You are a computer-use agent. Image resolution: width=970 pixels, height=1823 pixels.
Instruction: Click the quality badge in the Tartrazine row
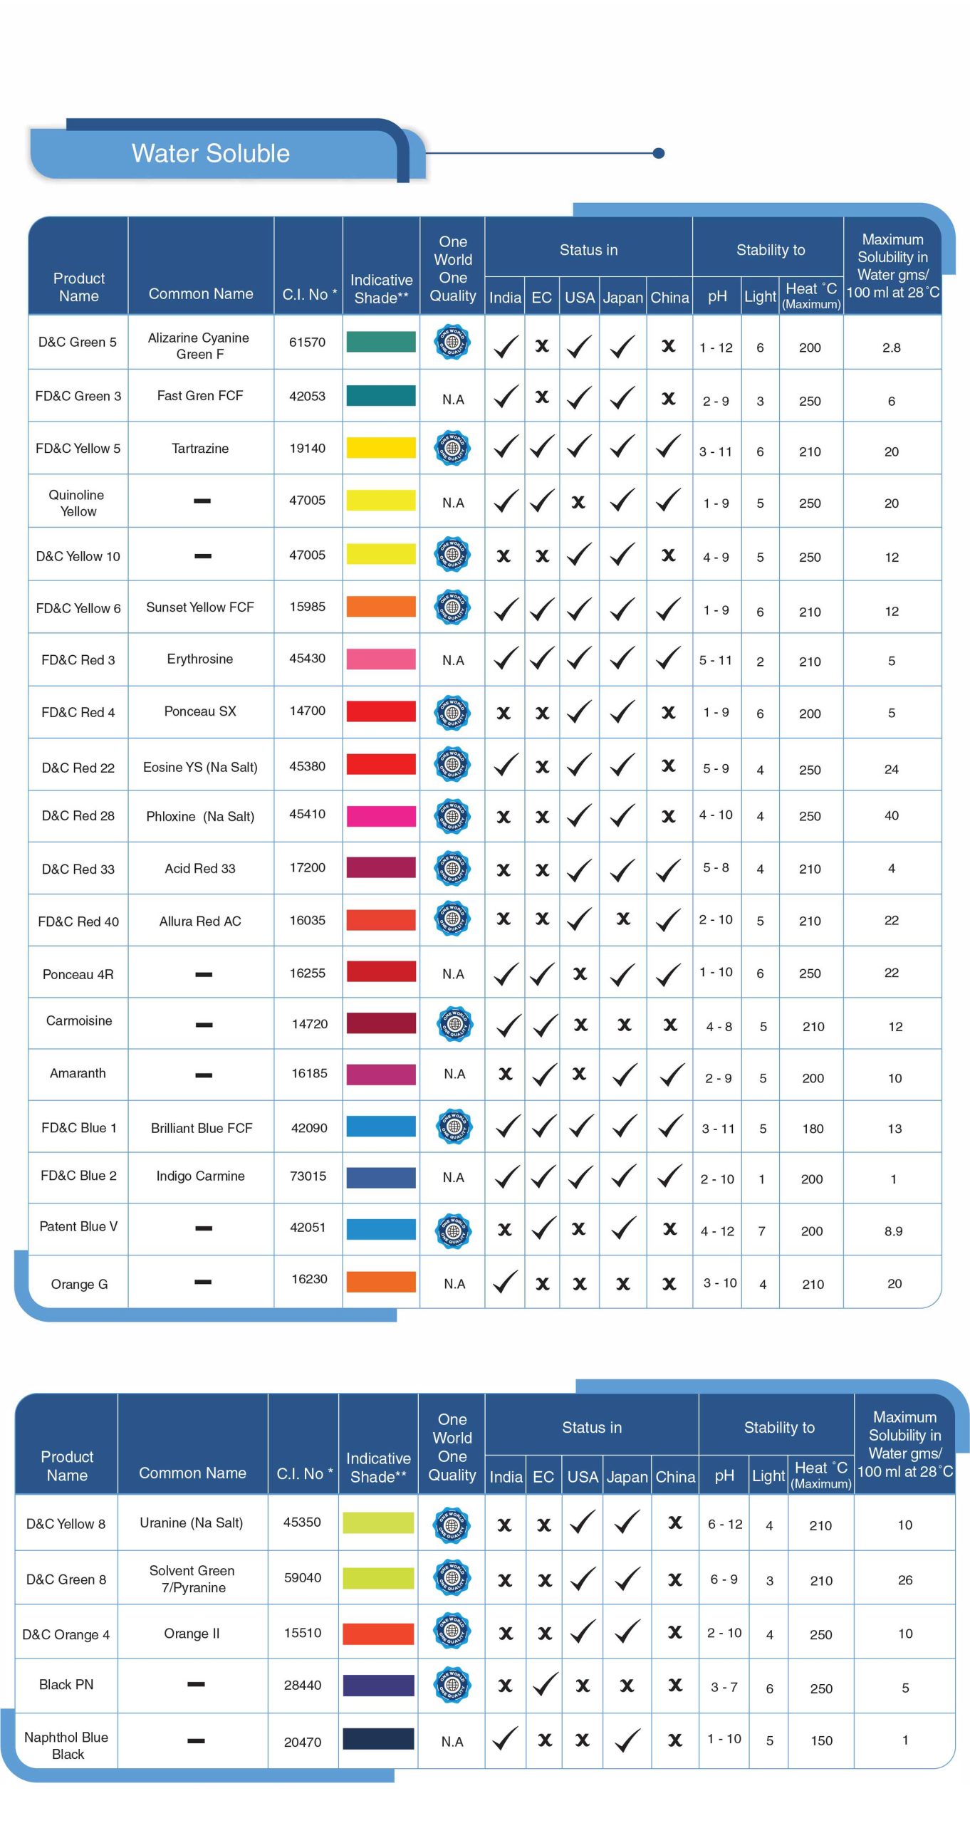(452, 448)
